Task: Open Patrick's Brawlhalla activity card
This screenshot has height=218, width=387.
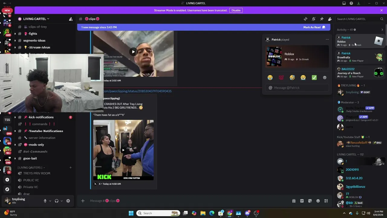Action: coord(360,57)
